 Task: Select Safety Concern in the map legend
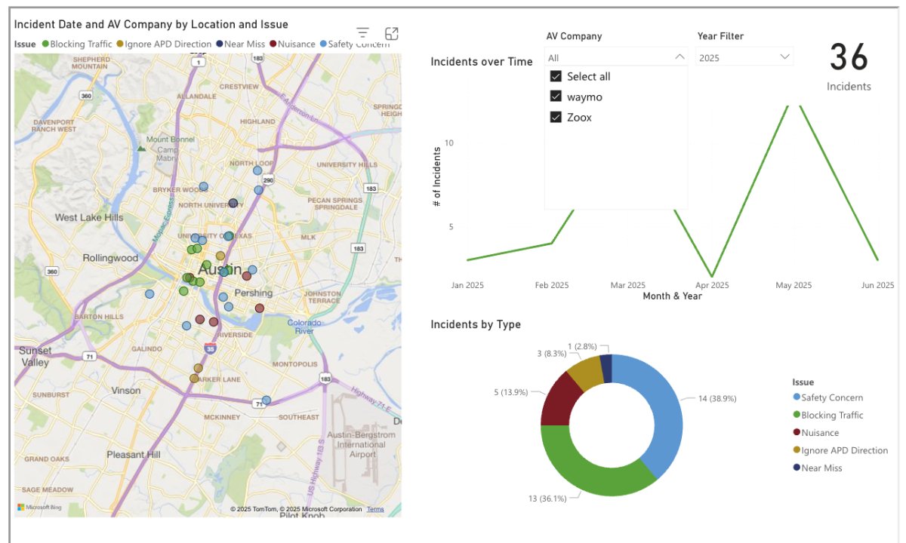(x=355, y=44)
